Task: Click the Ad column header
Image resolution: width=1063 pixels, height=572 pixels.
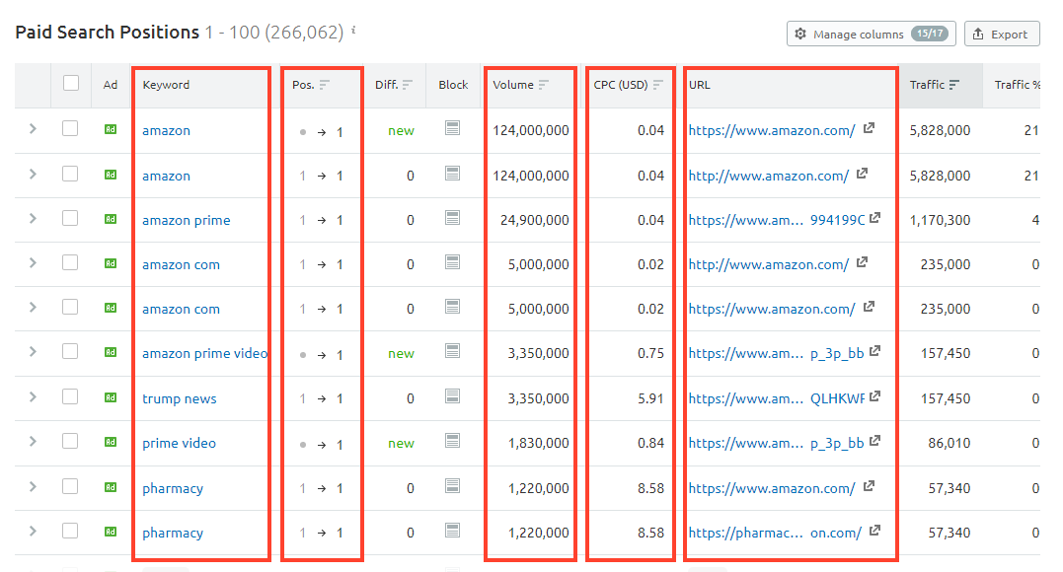Action: pyautogui.click(x=111, y=85)
